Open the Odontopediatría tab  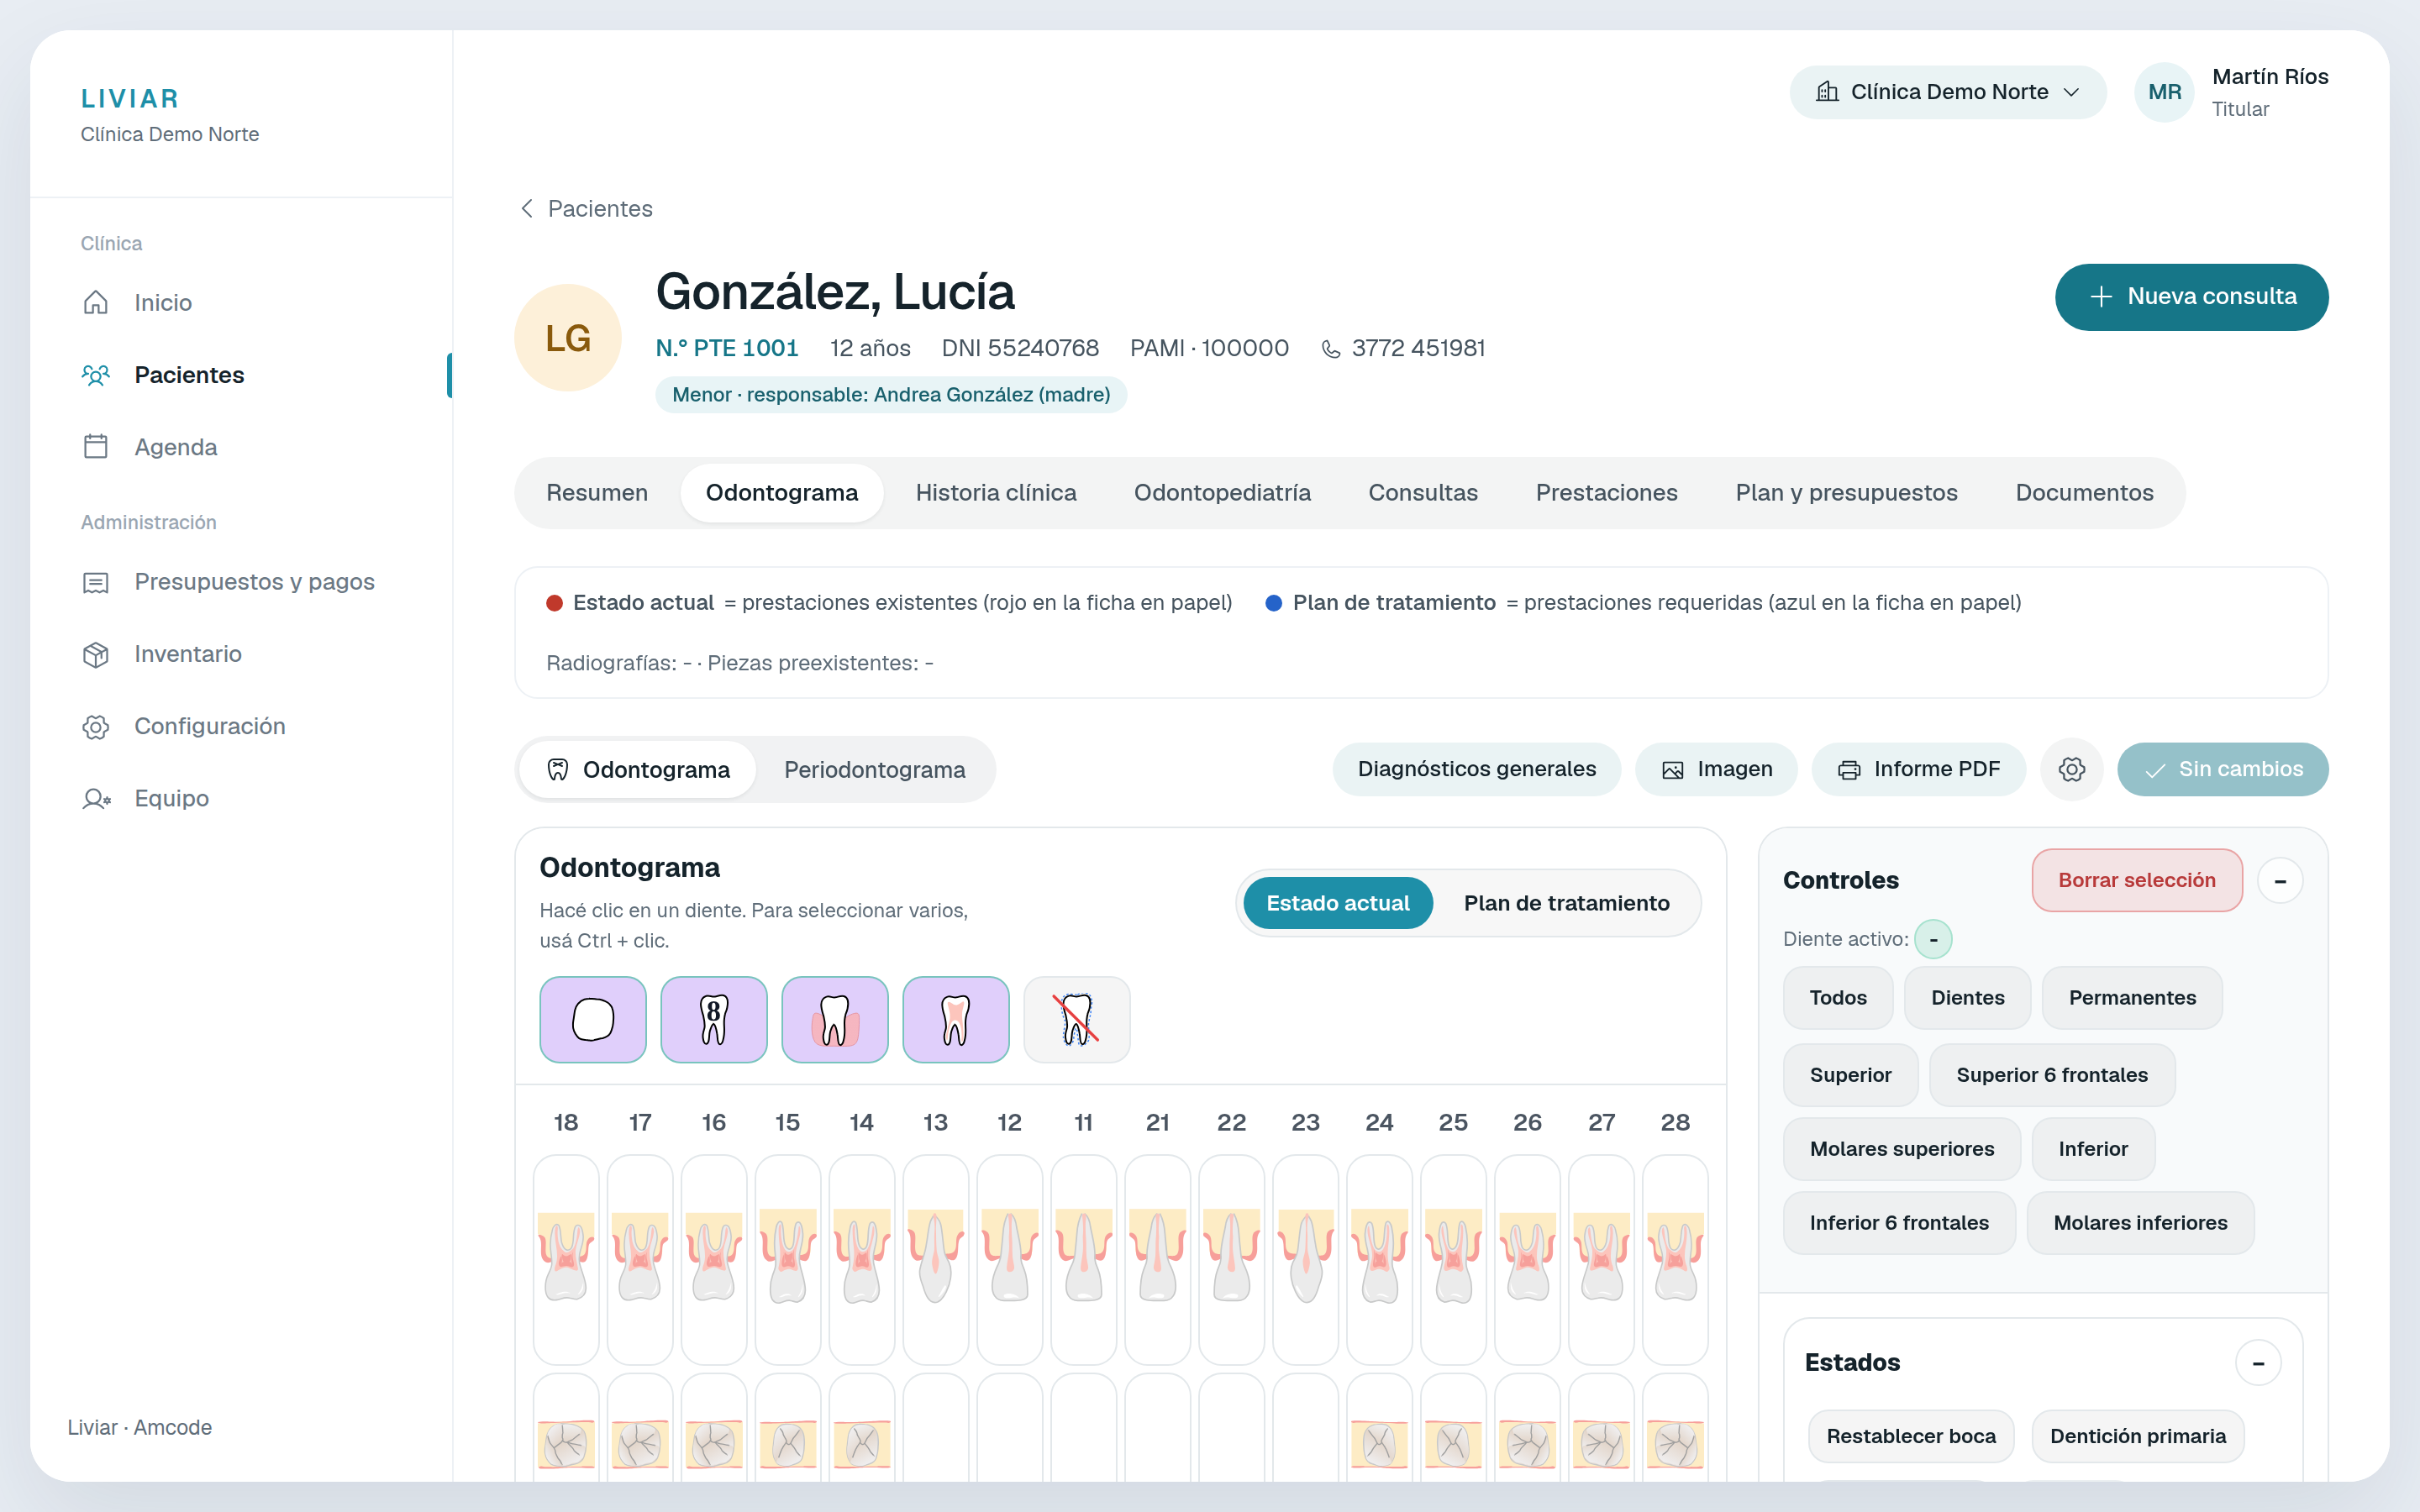pos(1222,493)
